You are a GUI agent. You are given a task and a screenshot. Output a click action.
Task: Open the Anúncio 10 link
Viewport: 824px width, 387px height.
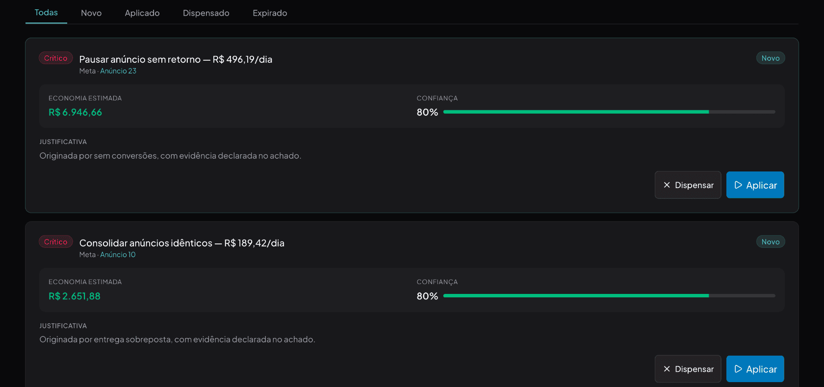click(118, 255)
